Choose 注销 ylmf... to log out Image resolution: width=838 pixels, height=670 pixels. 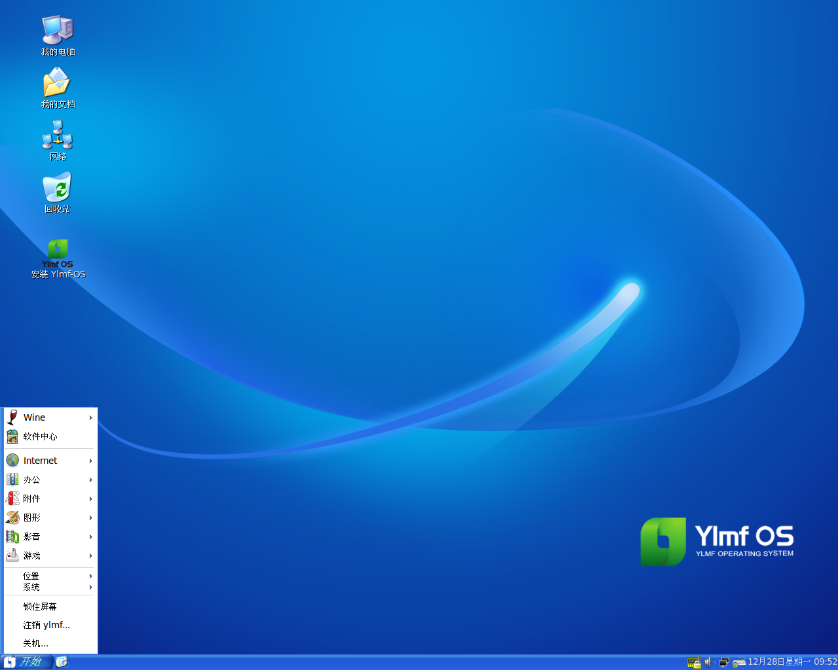click(x=50, y=625)
